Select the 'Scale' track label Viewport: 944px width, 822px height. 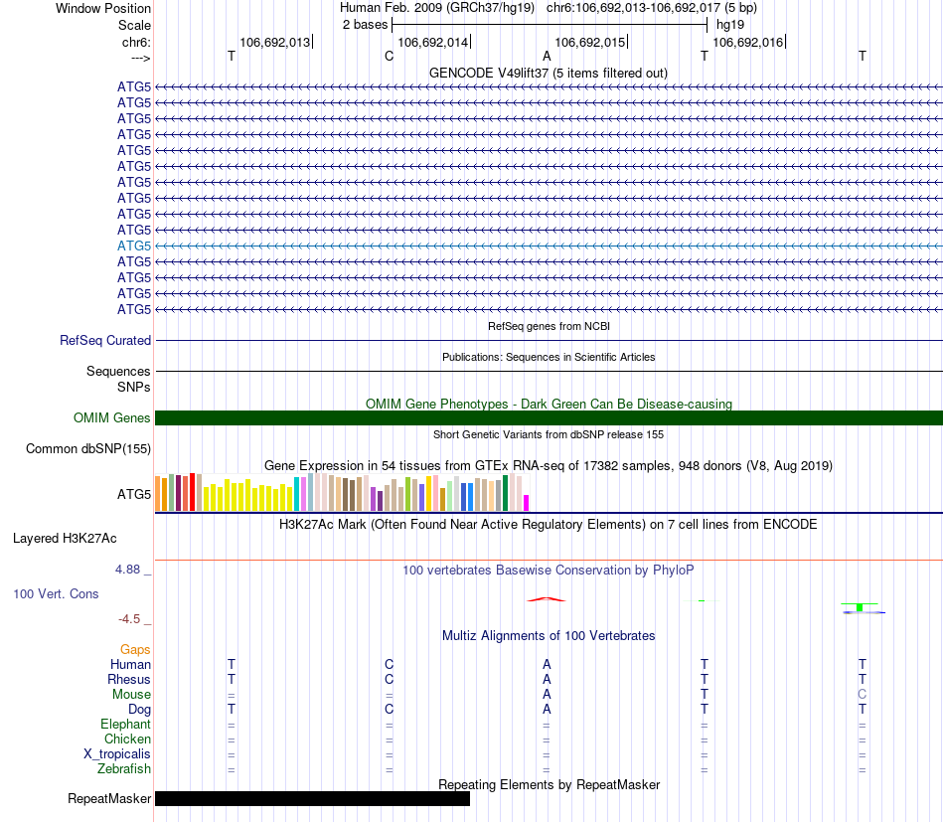point(134,25)
